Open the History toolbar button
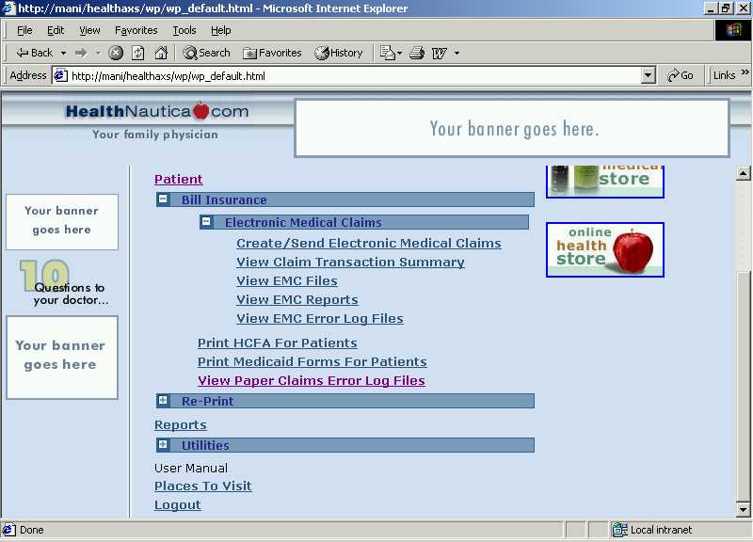Image resolution: width=753 pixels, height=542 pixels. pos(339,53)
